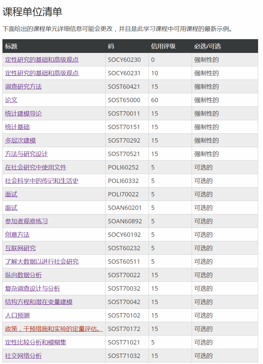
Task: Open the 创意方法 course link
Action: pos(17,235)
